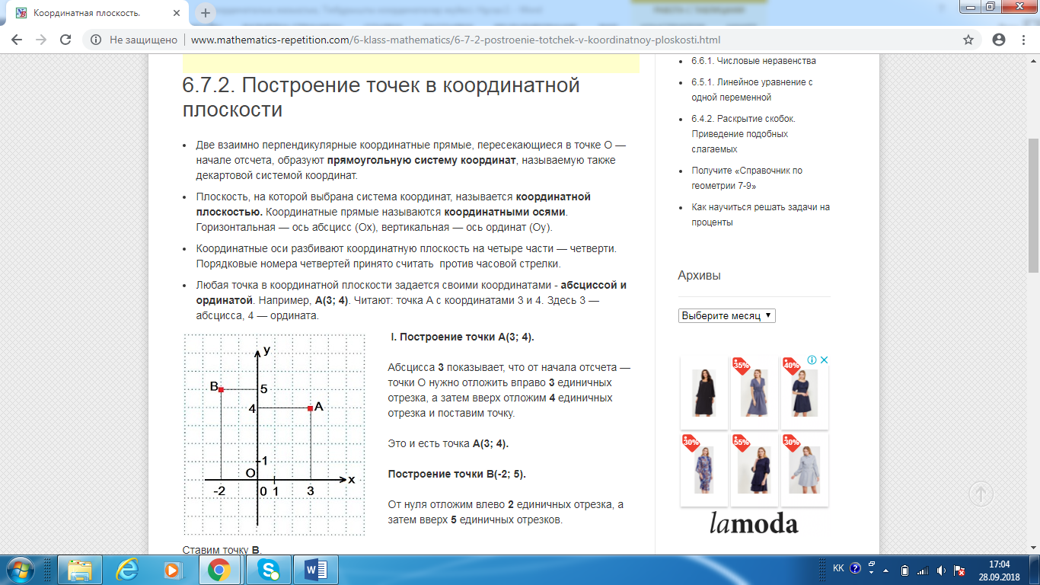Reload the current page

coord(65,40)
